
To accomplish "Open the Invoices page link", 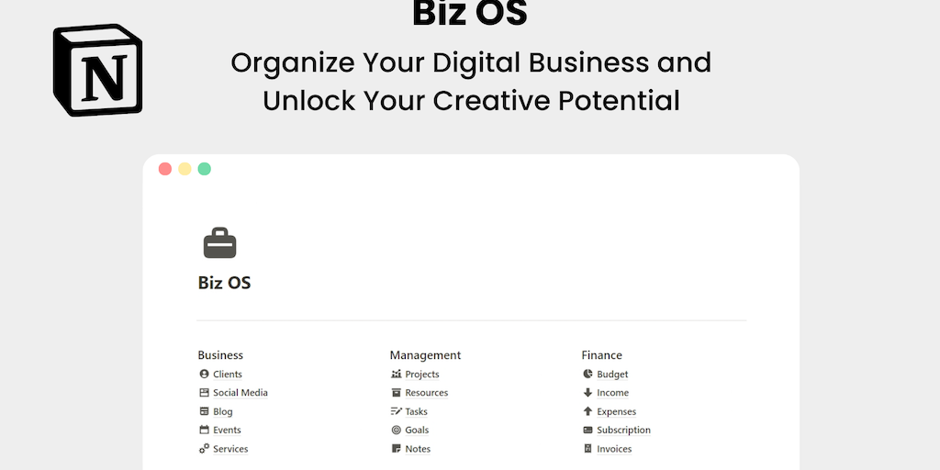I will pyautogui.click(x=614, y=449).
